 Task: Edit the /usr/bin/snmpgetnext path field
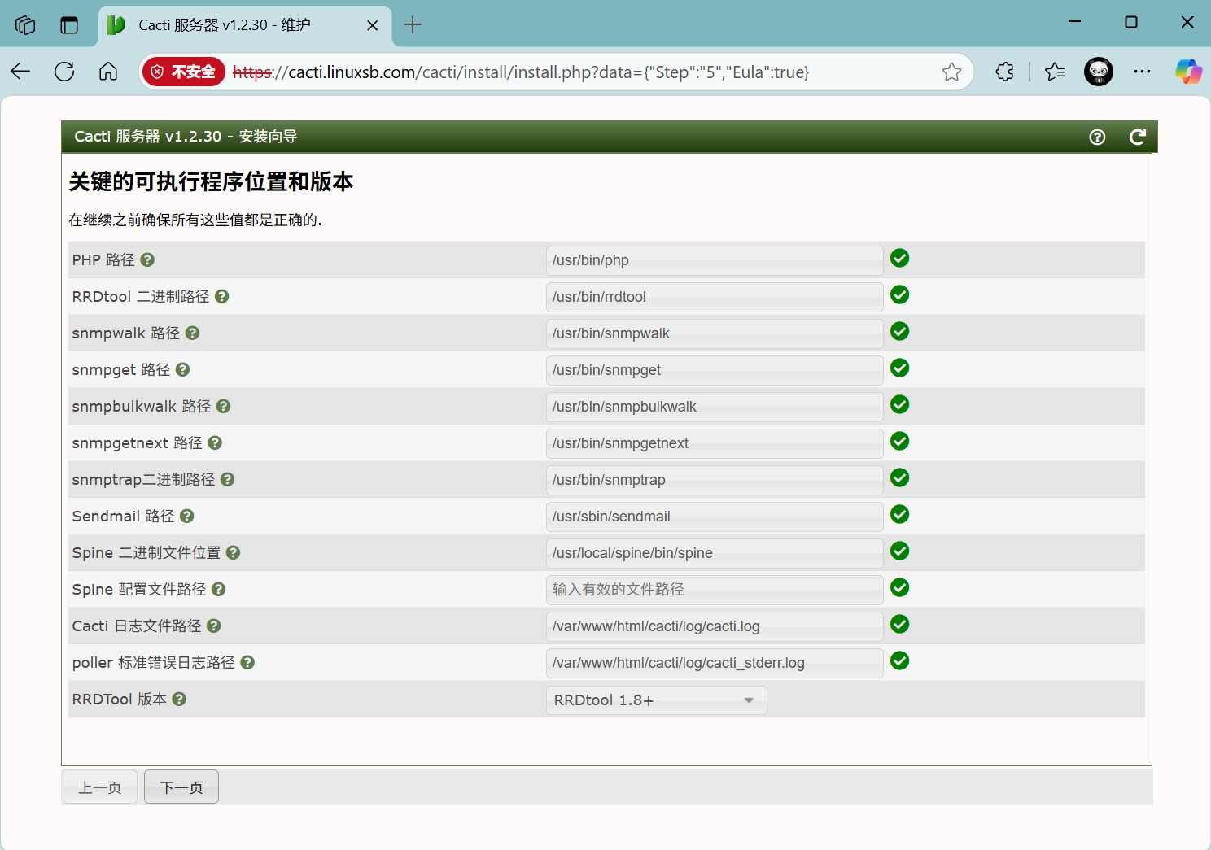point(715,443)
